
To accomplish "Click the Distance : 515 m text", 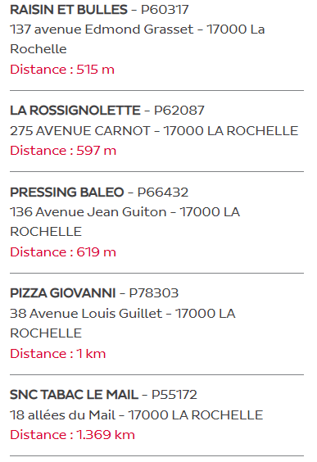I will point(62,70).
